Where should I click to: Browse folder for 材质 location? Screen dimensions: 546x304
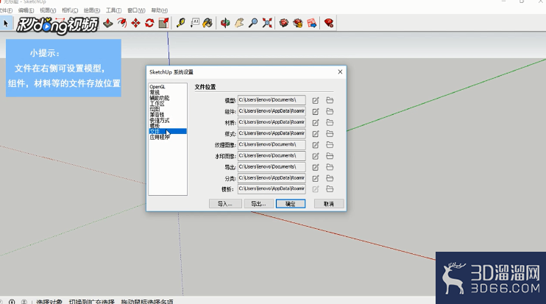point(330,123)
